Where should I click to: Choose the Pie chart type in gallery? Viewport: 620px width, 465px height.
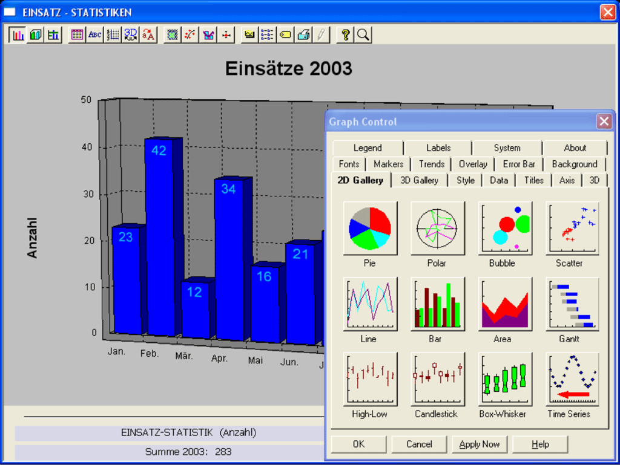pyautogui.click(x=370, y=228)
